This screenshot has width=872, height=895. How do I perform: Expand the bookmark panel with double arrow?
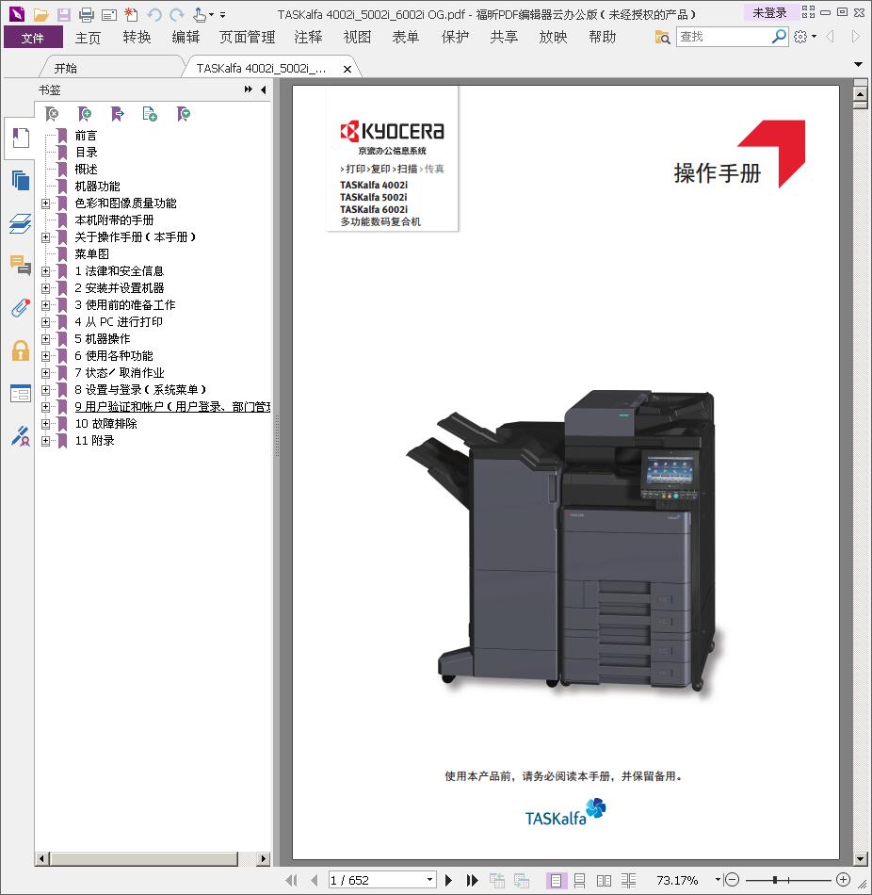(249, 89)
